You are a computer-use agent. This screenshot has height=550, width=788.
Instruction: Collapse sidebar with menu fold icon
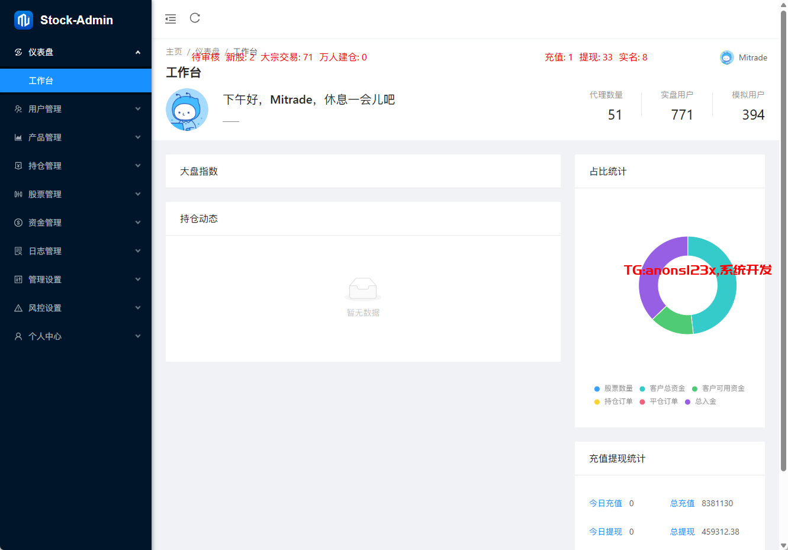(171, 19)
